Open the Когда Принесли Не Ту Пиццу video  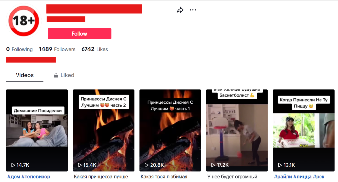[x=304, y=130]
